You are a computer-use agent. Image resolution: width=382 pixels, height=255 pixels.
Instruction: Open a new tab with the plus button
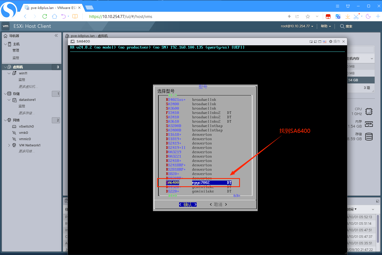click(378, 16)
